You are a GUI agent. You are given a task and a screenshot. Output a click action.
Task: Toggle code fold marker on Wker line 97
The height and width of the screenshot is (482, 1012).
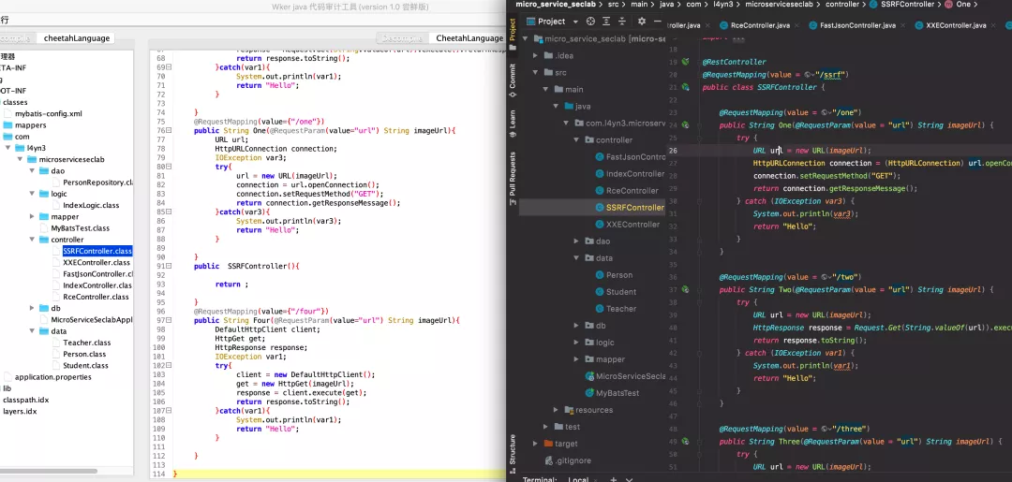click(x=169, y=320)
